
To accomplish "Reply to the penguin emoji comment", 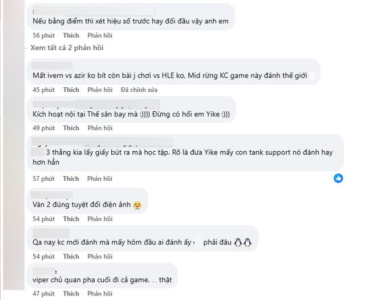I will pyautogui.click(x=100, y=257).
